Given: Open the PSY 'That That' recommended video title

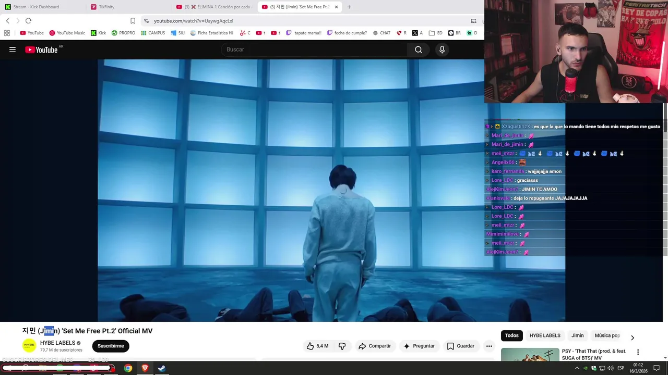Looking at the screenshot, I should pyautogui.click(x=594, y=354).
